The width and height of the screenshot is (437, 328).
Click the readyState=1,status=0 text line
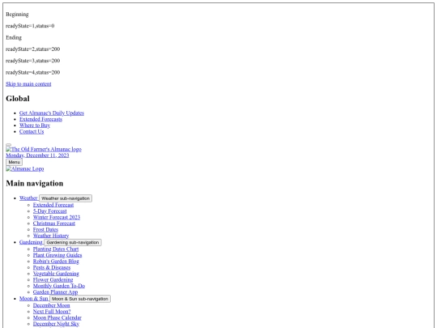[x=30, y=26]
